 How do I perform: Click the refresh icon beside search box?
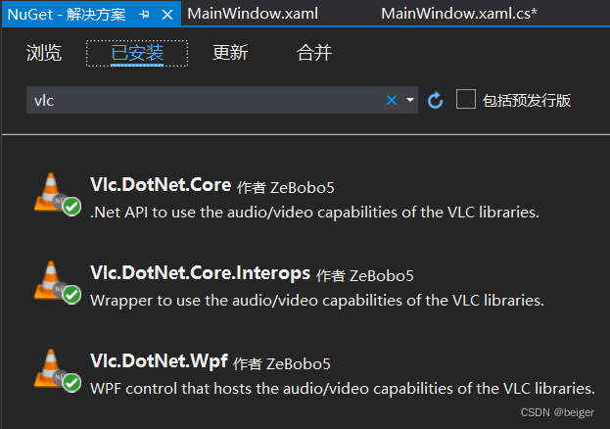(435, 101)
